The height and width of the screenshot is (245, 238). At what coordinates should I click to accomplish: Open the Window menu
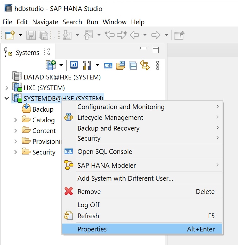(115, 22)
